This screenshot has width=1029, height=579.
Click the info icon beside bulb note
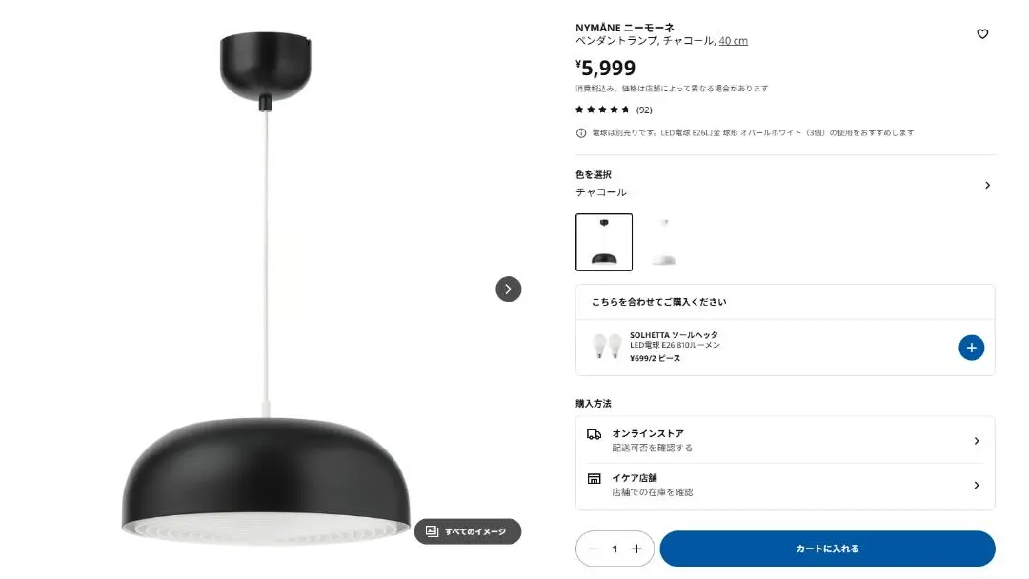581,133
